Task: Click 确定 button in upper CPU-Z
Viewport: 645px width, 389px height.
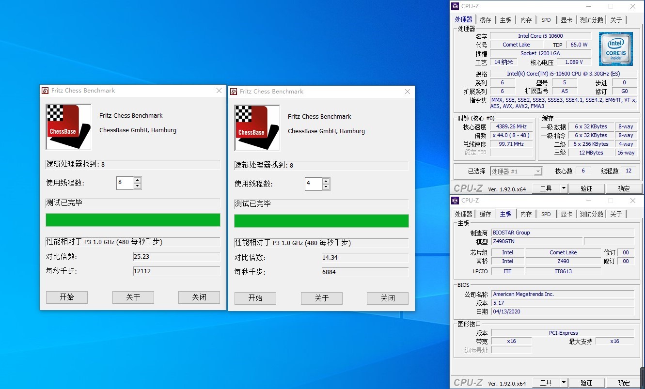Action: click(624, 188)
